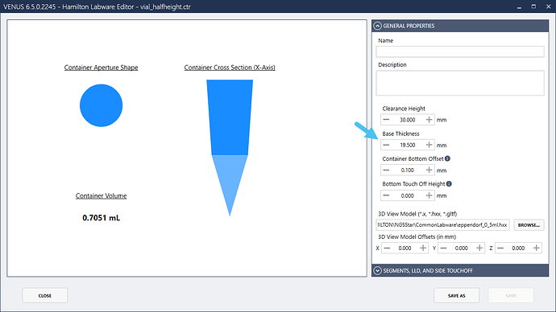Decrease the Z 3D view model offset

[x=500, y=248]
